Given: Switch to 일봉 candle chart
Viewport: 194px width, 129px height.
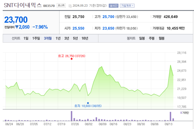Looking at the screenshot, I should [x=142, y=38].
